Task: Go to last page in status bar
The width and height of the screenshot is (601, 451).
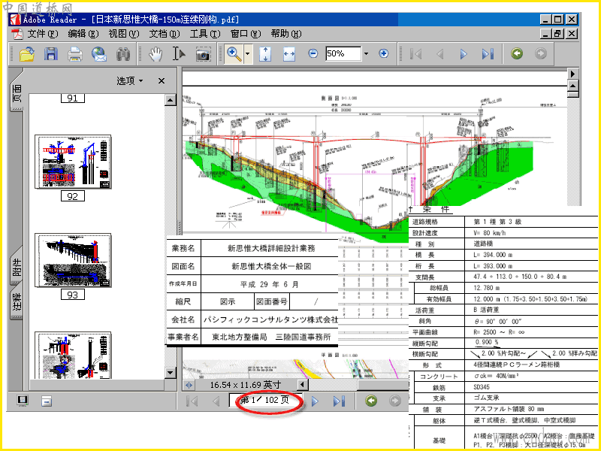Action: click(x=339, y=401)
